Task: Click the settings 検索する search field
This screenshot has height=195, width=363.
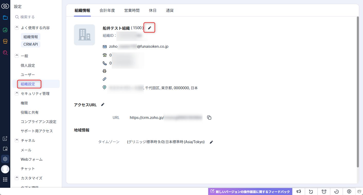Action: click(36, 17)
